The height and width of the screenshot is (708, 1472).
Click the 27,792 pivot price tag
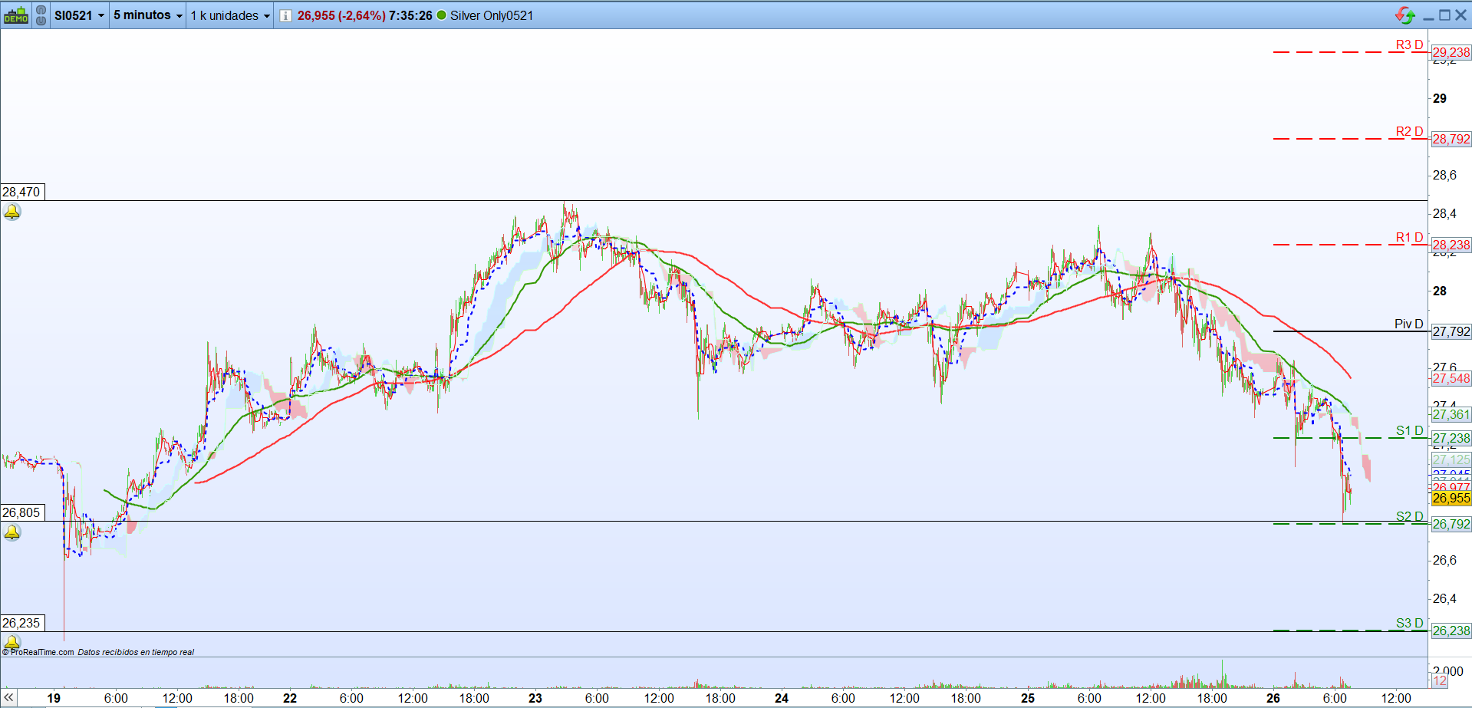click(1451, 331)
